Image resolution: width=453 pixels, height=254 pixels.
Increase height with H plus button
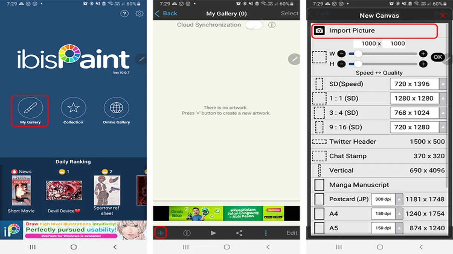point(423,64)
